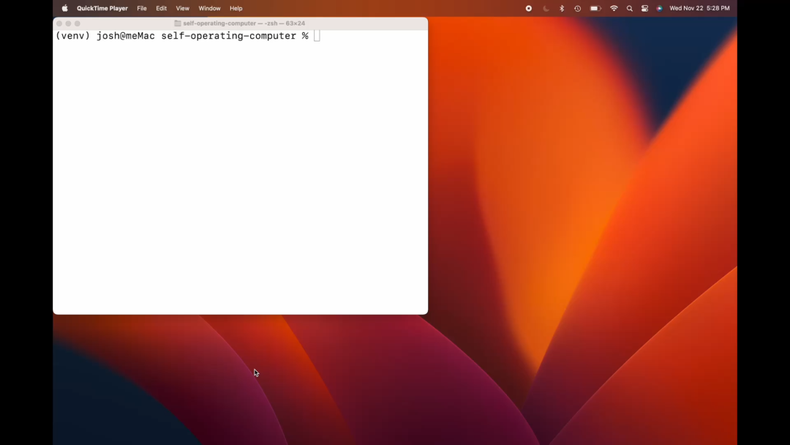Open the View menu

[x=182, y=9]
